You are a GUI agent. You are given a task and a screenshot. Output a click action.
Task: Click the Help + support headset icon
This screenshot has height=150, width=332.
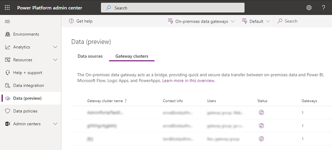7,73
